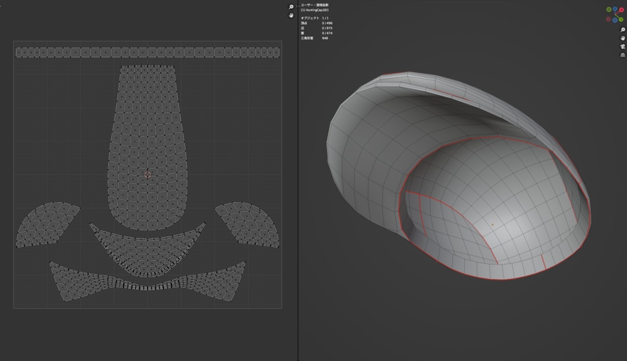
Task: Click the 頂点 0/496 vertex count
Action: (317, 23)
